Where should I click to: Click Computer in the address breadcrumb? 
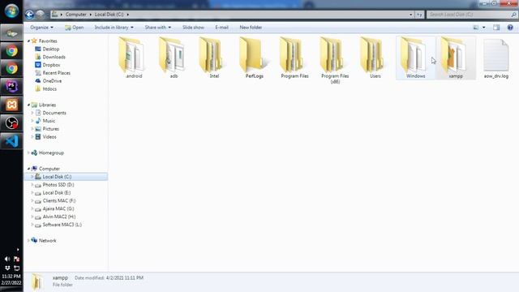[75, 15]
